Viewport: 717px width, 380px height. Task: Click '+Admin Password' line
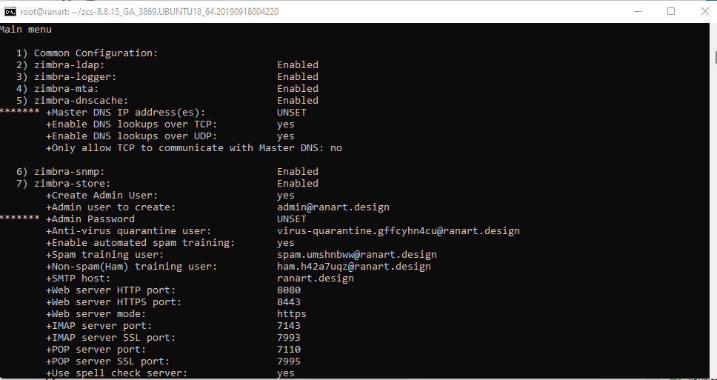[90, 219]
